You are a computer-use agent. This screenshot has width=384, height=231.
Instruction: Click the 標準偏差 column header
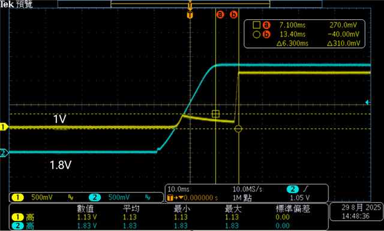293,209
